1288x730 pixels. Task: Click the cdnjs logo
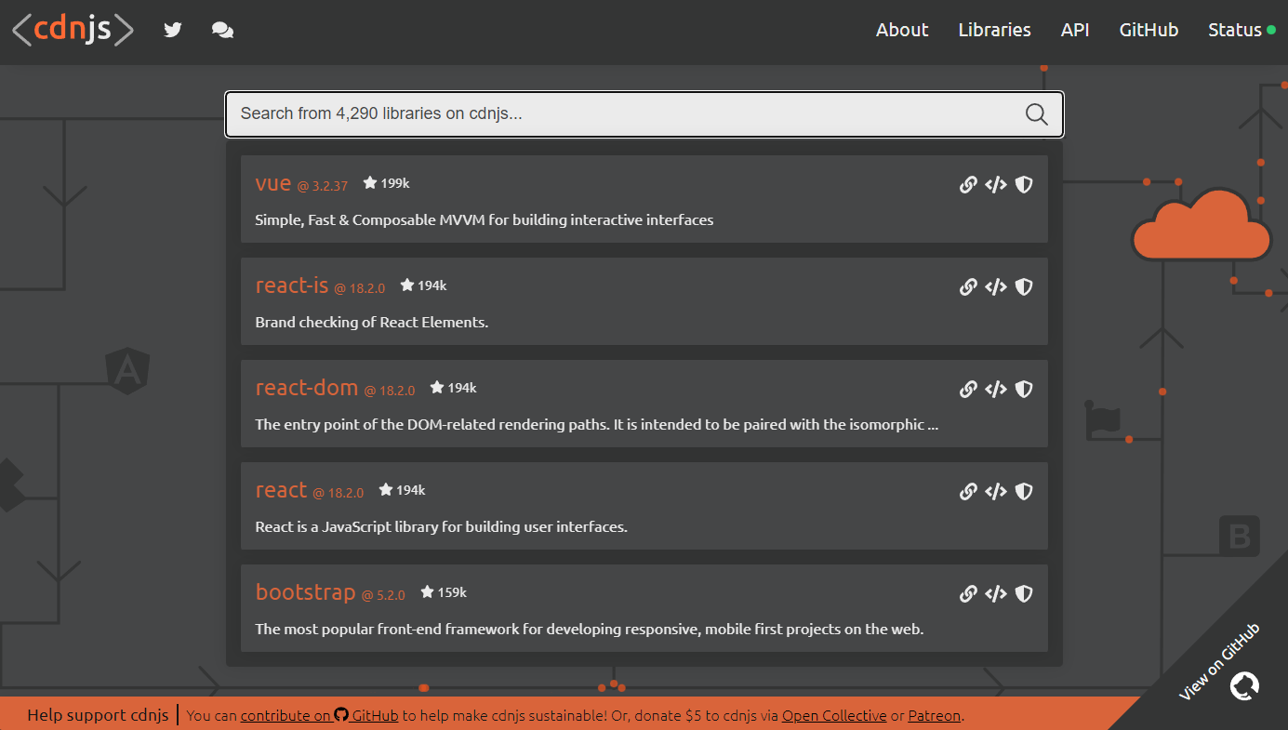coord(73,30)
